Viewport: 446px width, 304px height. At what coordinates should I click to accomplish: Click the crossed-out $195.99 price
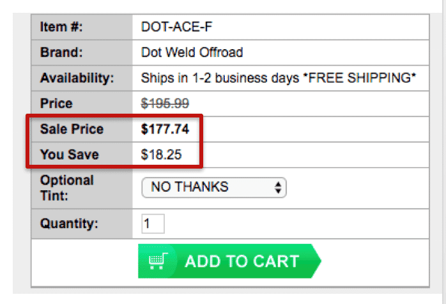(165, 103)
